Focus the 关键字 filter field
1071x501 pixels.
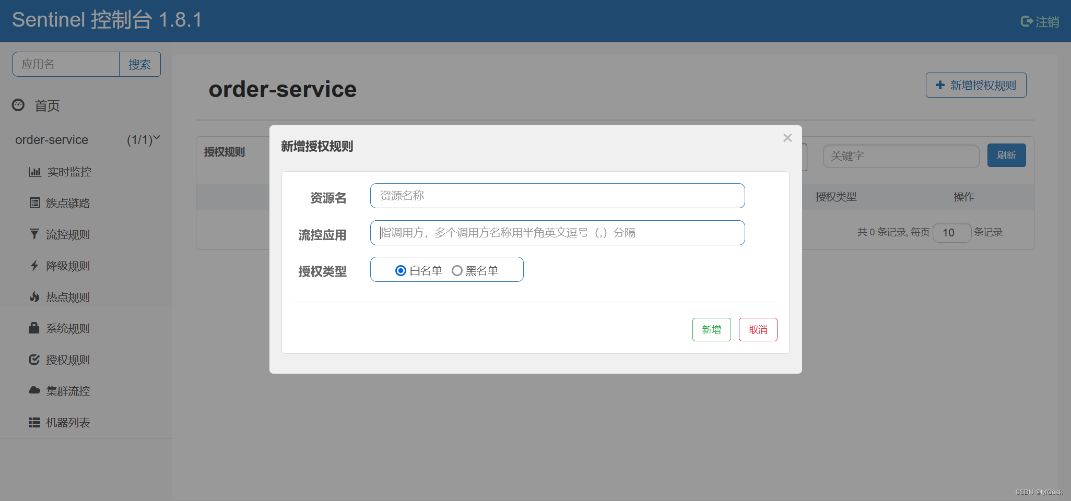[901, 156]
